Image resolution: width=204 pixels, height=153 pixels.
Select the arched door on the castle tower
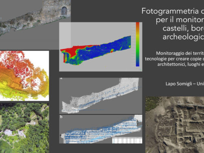[x=64, y=11]
